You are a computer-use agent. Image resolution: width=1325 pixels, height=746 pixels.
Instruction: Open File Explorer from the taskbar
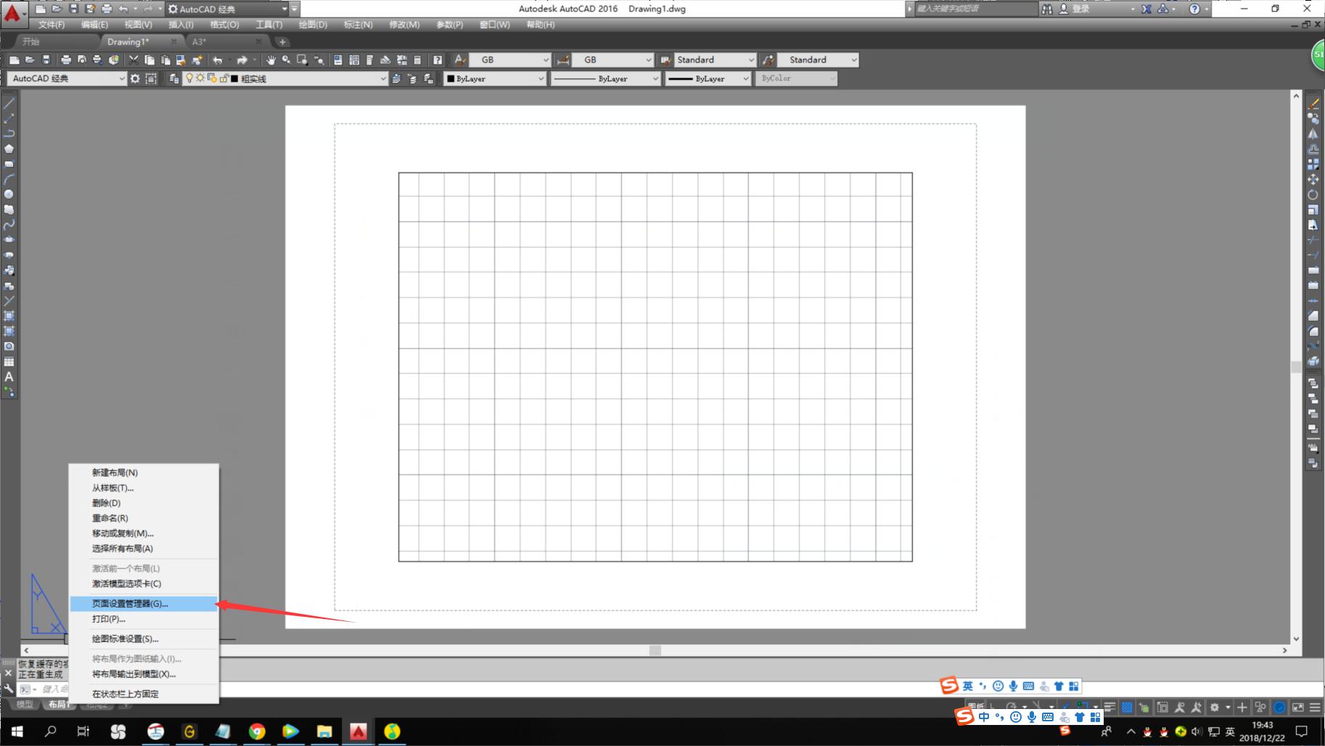click(324, 731)
